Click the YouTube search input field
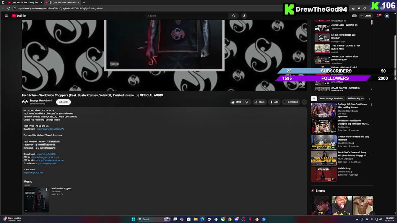 [187, 16]
